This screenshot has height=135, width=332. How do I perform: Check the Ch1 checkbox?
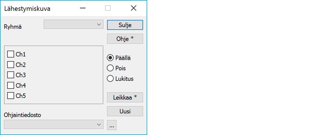[x=11, y=54]
